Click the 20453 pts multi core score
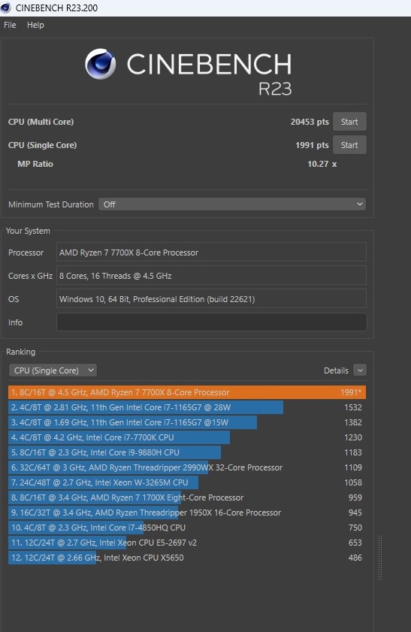The width and height of the screenshot is (411, 632). [x=310, y=122]
